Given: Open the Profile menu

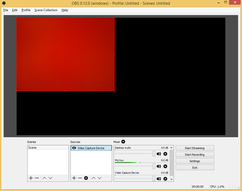Looking at the screenshot, I should click(x=26, y=10).
